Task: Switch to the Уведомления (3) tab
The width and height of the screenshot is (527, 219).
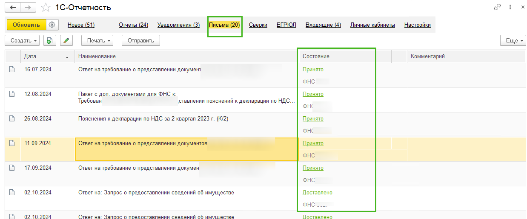Action: click(x=178, y=25)
